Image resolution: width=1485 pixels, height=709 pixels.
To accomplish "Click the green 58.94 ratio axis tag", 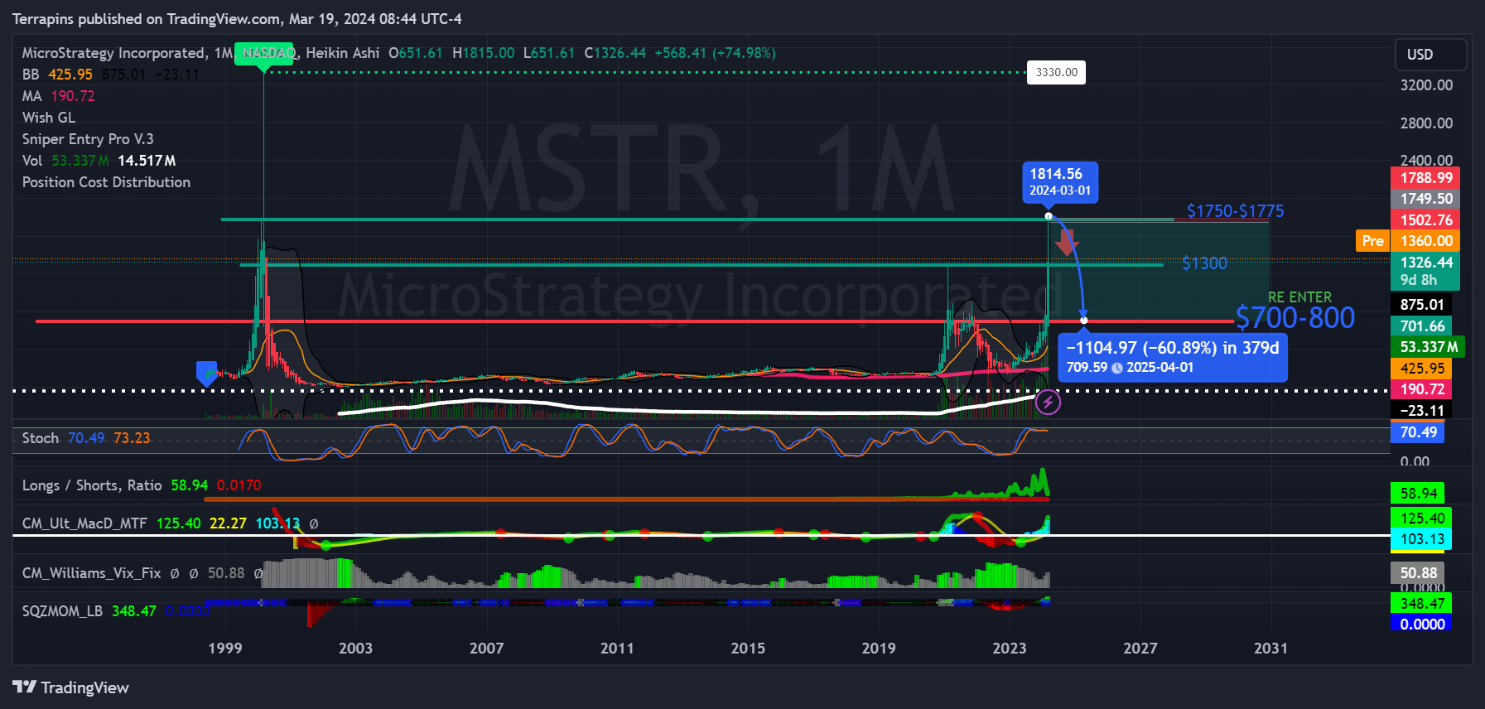I will tap(1417, 494).
